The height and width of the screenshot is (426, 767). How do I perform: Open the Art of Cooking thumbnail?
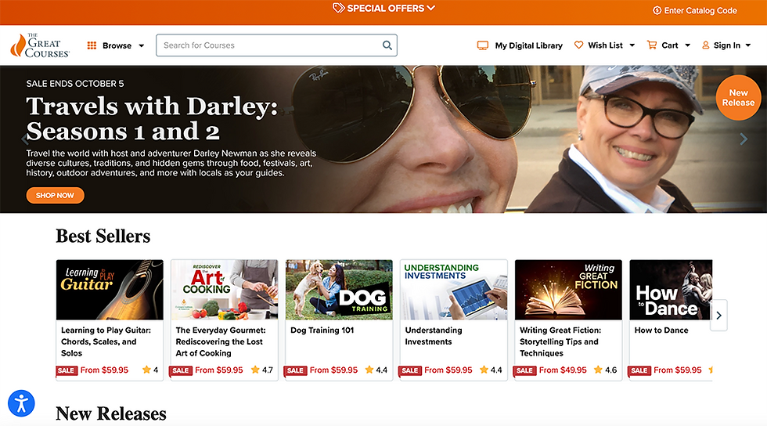224,290
